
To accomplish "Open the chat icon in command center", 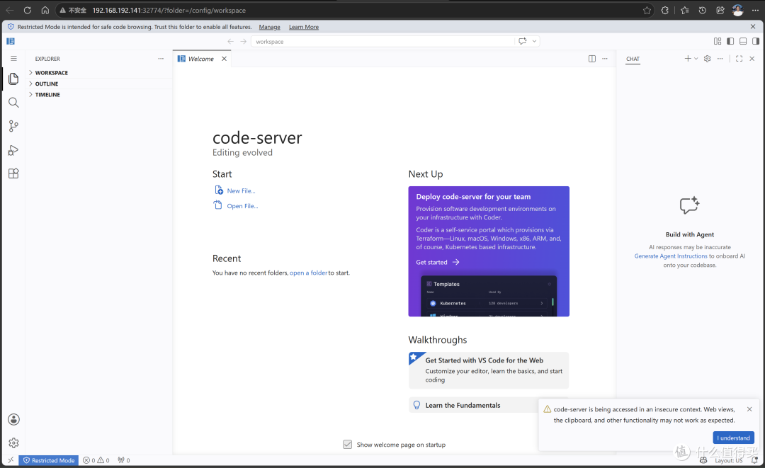I will point(523,42).
